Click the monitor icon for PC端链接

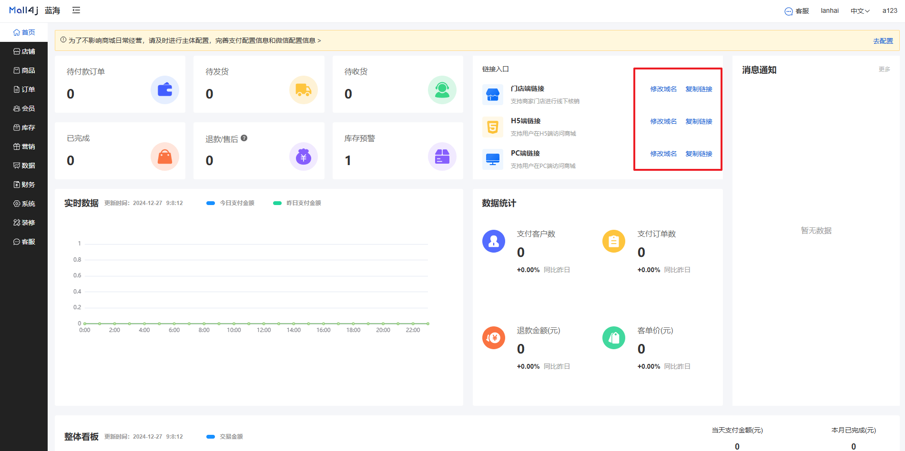(x=493, y=159)
